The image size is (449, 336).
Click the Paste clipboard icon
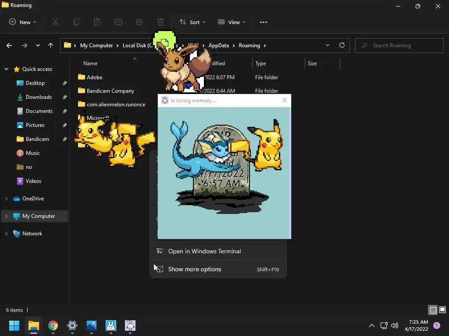tap(97, 22)
